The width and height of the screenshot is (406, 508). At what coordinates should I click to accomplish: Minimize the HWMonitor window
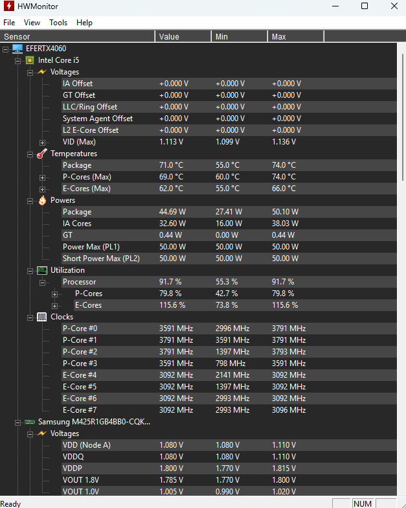point(335,6)
